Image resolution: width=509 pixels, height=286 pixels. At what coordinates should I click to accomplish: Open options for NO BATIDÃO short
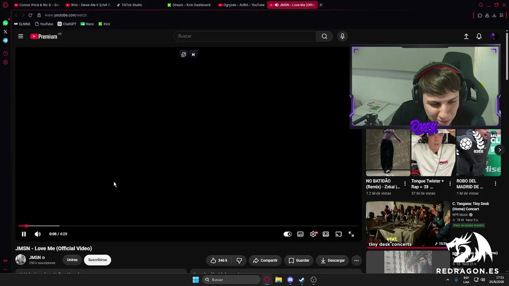pyautogui.click(x=405, y=184)
